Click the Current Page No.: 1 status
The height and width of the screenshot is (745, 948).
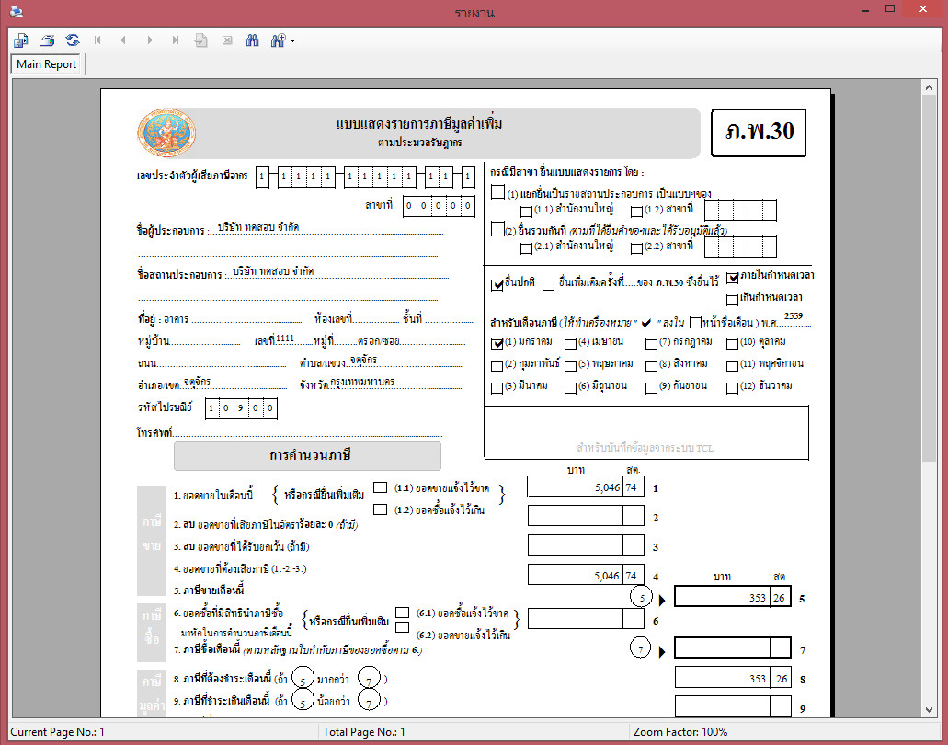tap(57, 732)
